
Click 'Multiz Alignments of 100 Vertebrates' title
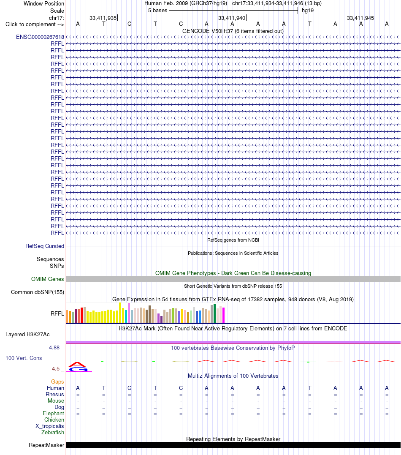tap(233, 376)
